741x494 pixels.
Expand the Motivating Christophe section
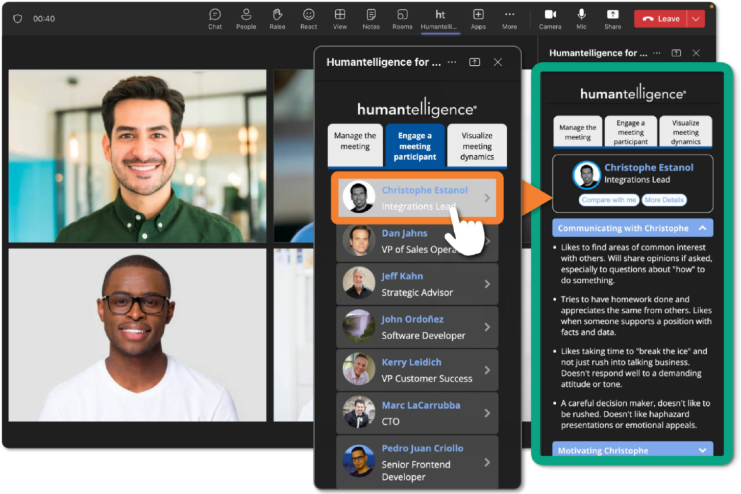(x=702, y=450)
